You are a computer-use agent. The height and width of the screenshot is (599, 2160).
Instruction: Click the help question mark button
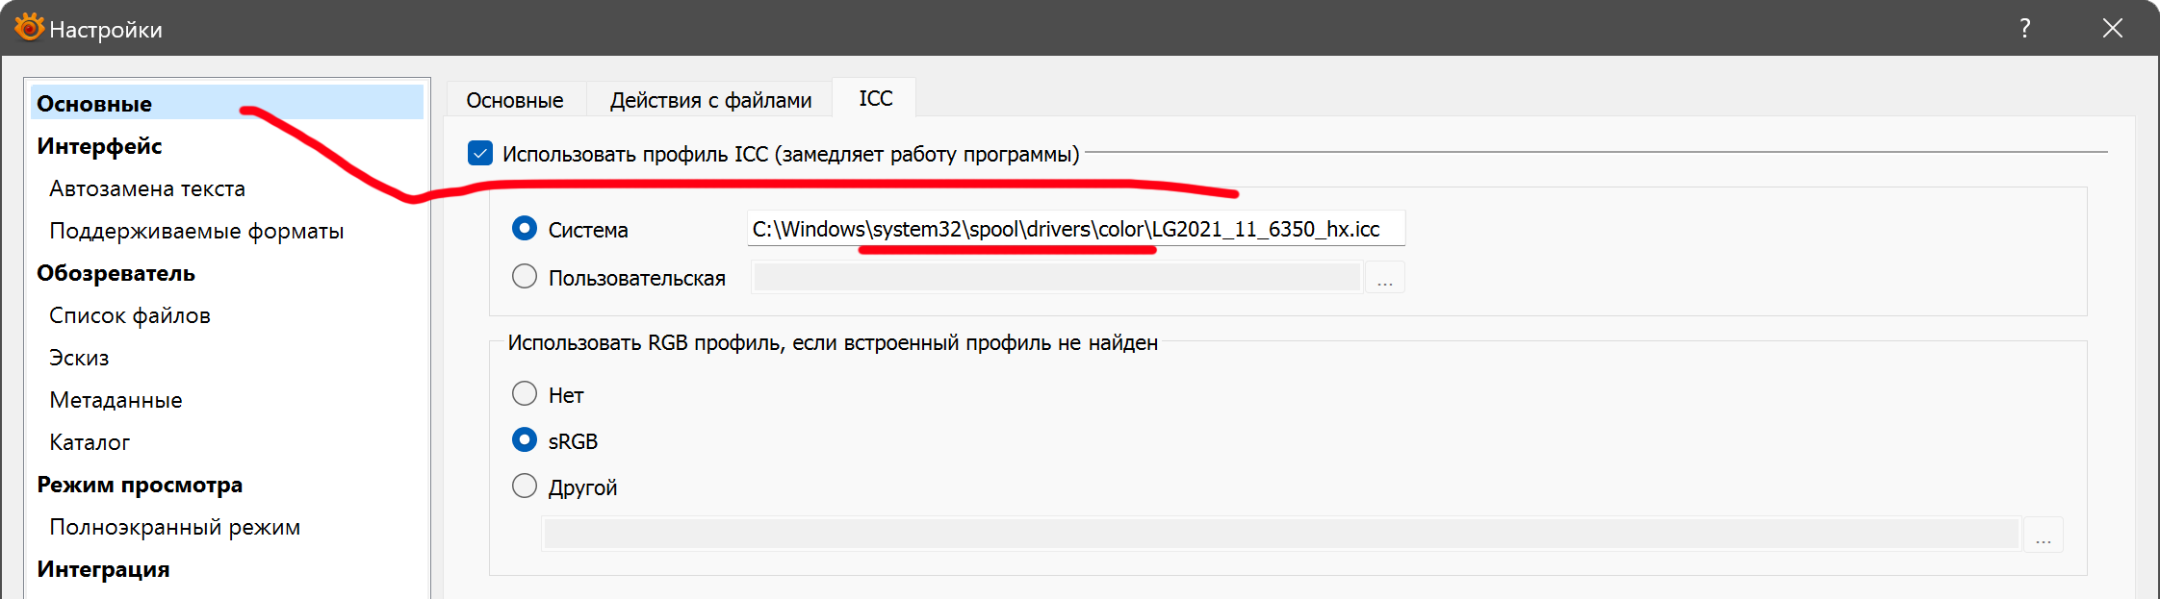coord(2024,28)
